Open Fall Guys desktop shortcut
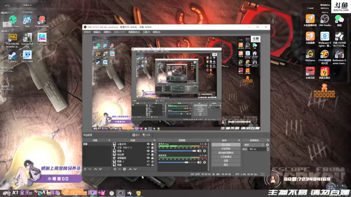 click(42, 39)
